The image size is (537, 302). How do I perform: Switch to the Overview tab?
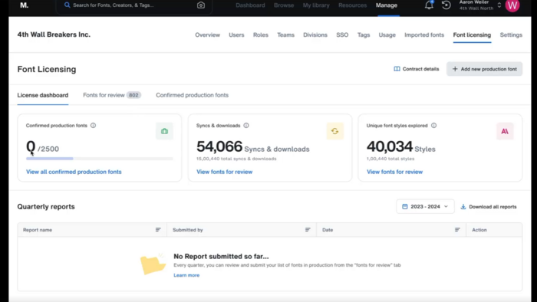(208, 35)
